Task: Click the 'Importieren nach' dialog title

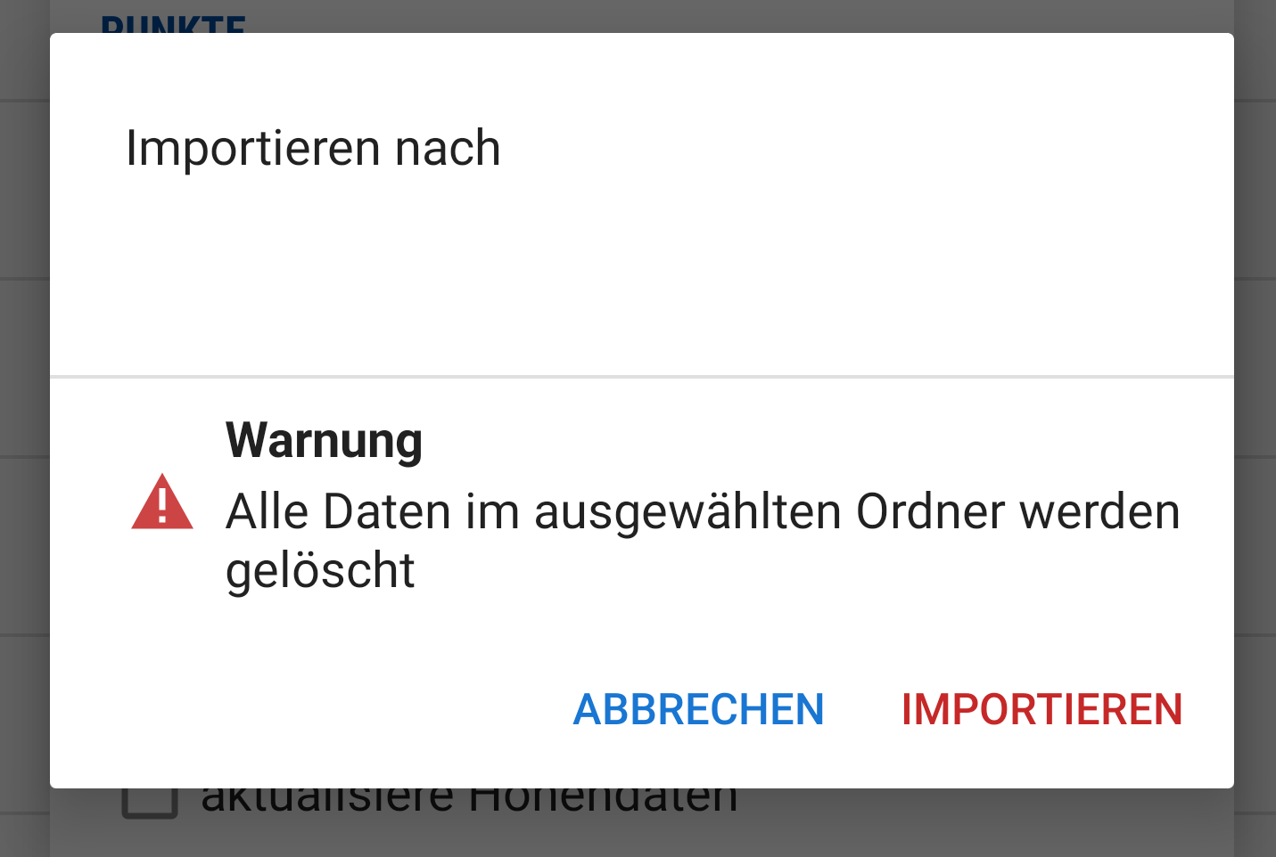Action: [x=313, y=148]
